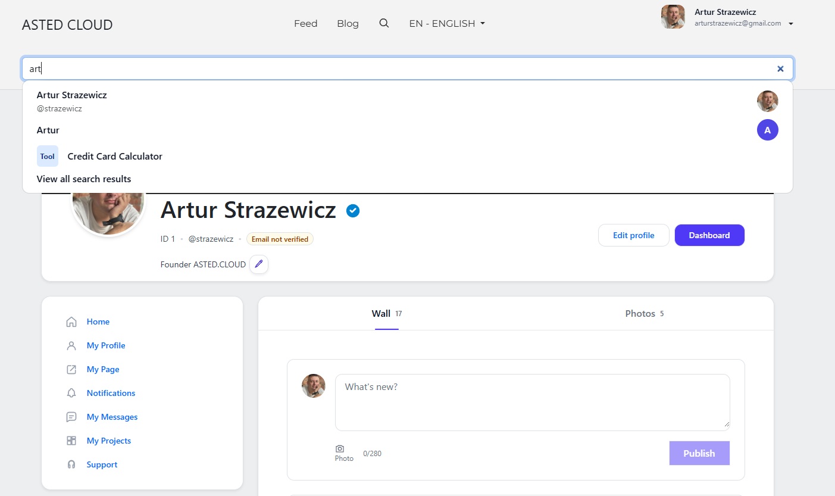
Task: Click the Edit profile button
Action: (633, 235)
